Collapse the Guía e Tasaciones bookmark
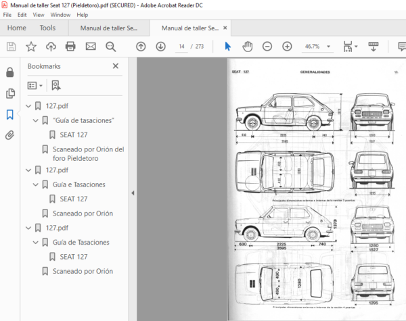This screenshot has height=321, width=406. [x=36, y=184]
